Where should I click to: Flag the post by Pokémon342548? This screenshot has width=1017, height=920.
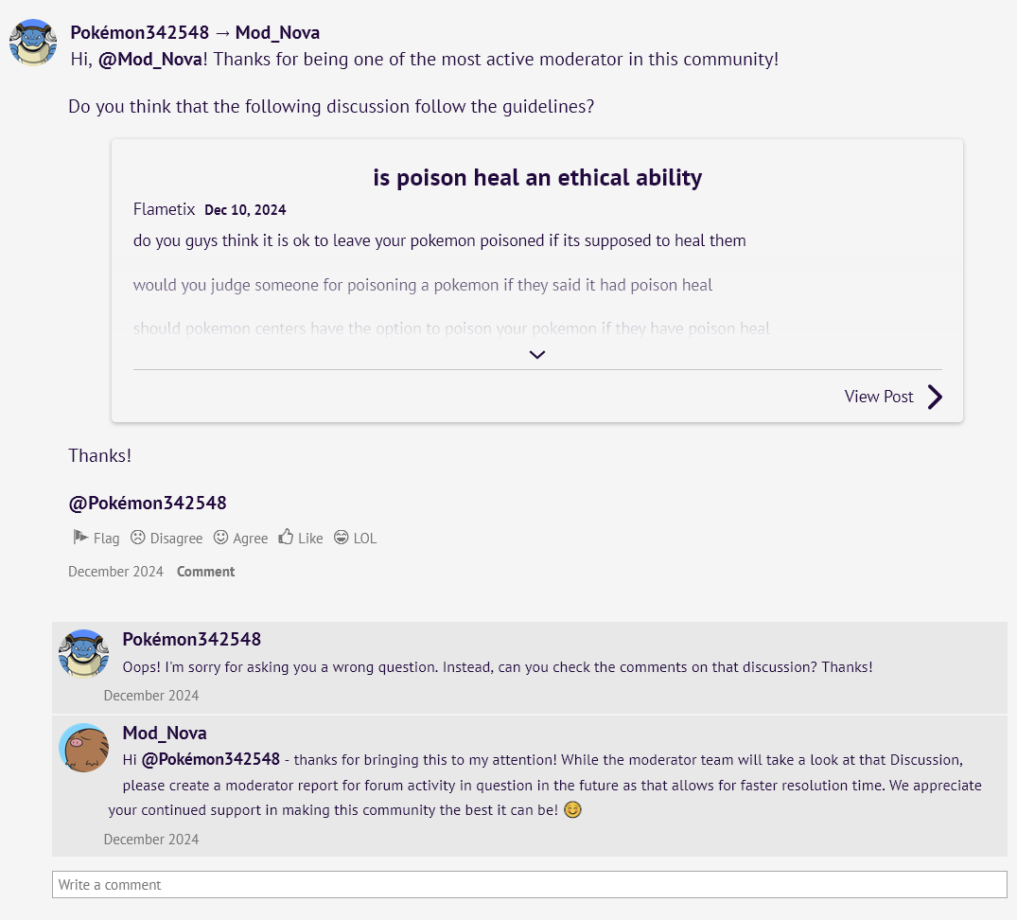pos(96,538)
